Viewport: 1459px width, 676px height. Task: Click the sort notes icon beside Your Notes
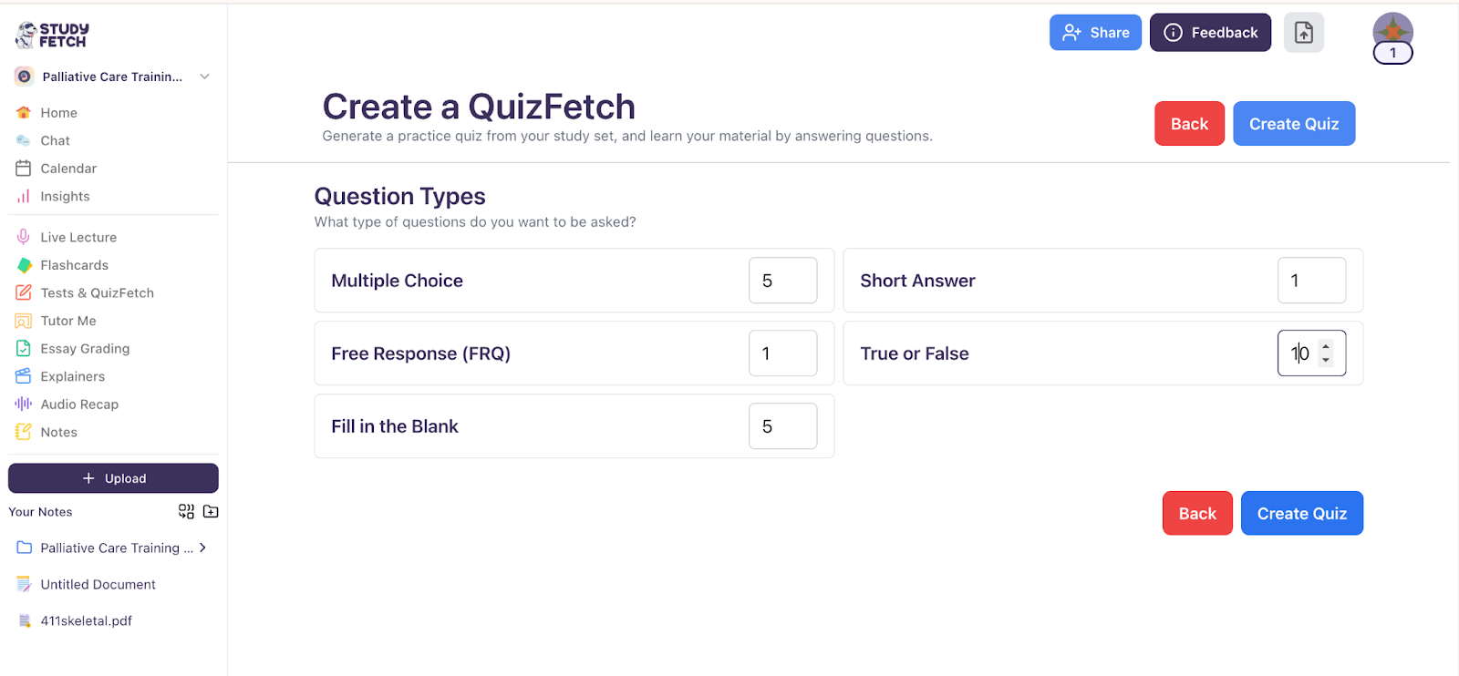point(185,511)
